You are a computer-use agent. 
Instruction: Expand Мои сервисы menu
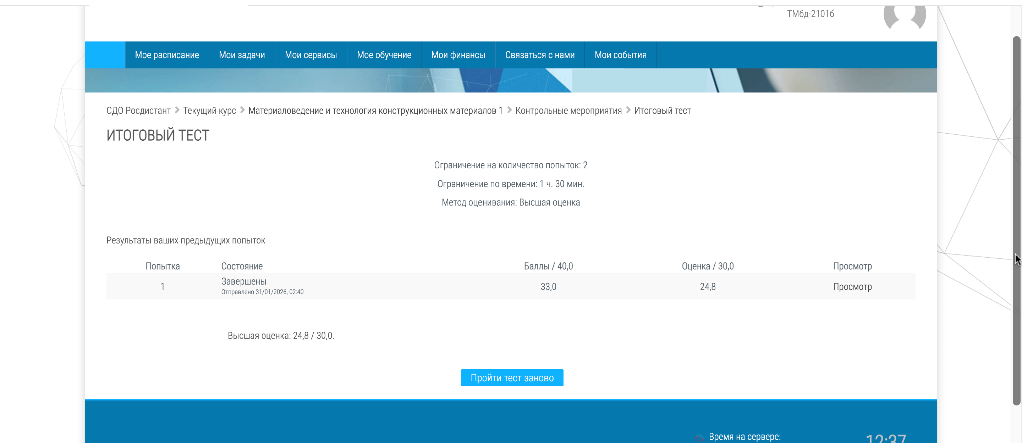click(x=311, y=55)
